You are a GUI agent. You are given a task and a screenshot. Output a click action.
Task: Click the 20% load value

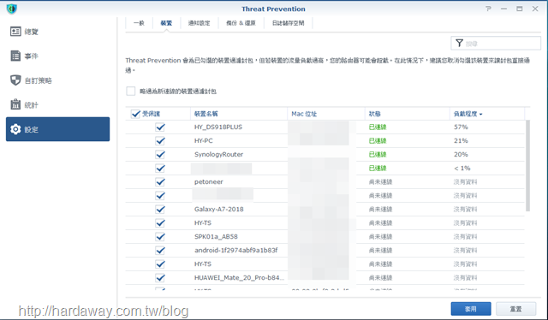click(461, 154)
